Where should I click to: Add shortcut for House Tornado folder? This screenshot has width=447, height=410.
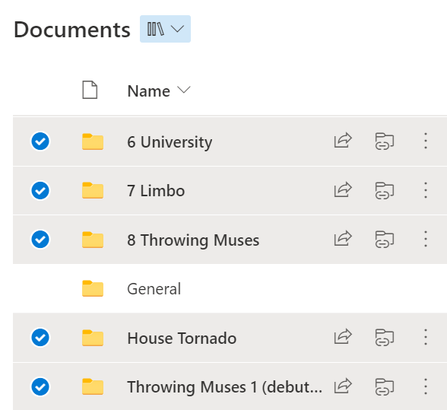[x=385, y=338]
